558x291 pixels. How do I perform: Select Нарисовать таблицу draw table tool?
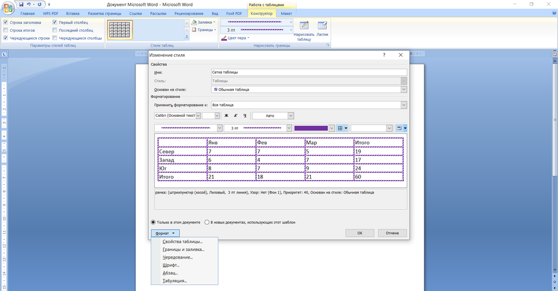click(304, 31)
